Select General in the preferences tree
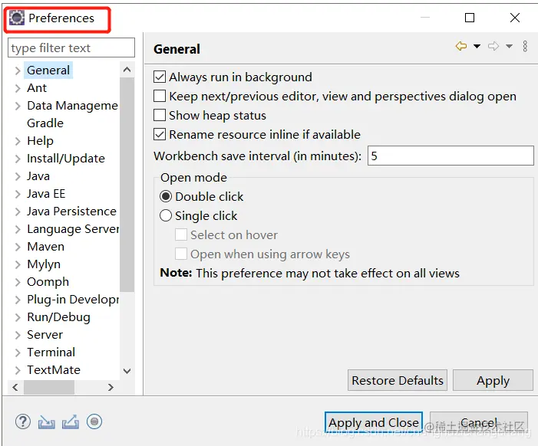 pyautogui.click(x=48, y=71)
